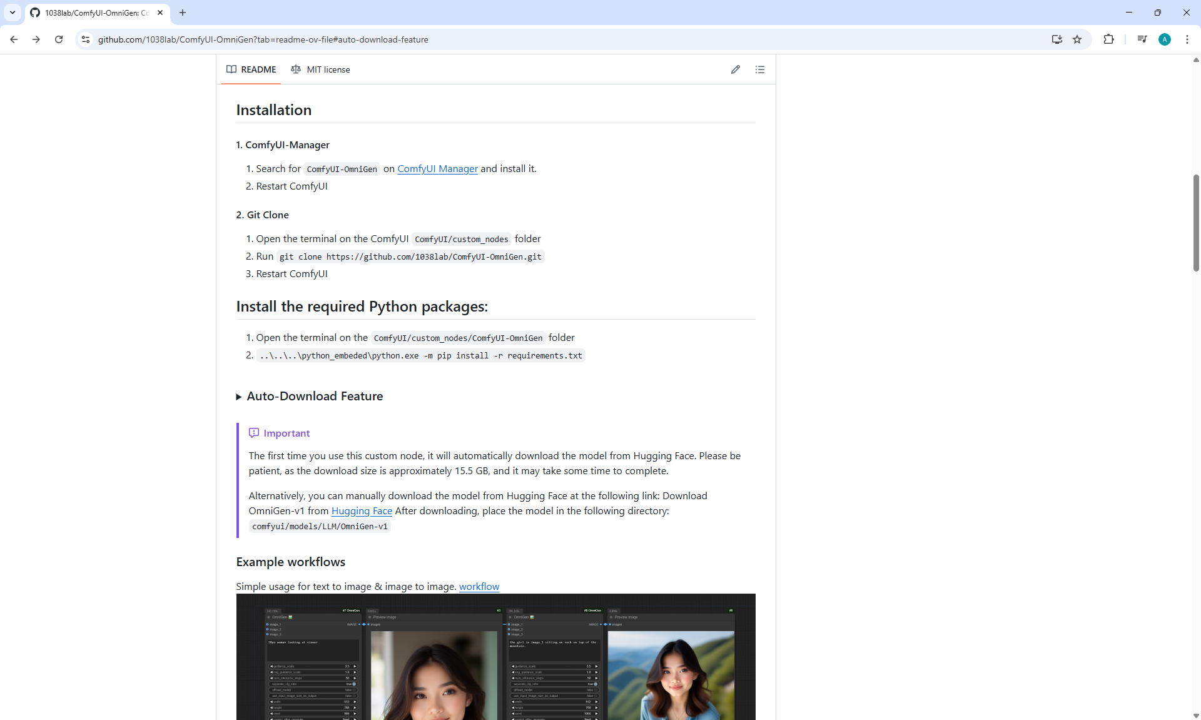Open the tab search dropdown arrow

(12, 13)
